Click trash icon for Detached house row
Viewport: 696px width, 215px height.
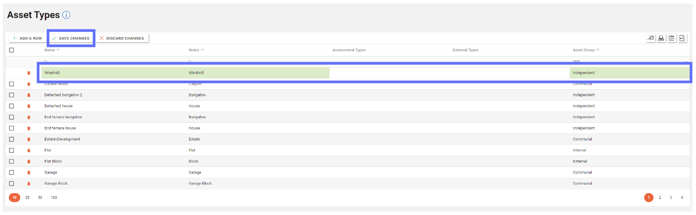point(29,106)
